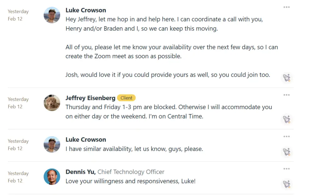Click Luke Crowson's avatar on first message
Screen dimensions: 312x195
52,15
